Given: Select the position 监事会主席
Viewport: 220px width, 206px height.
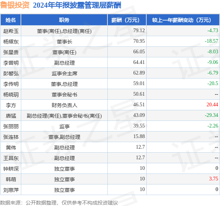Looking at the screenshot, I should pyautogui.click(x=64, y=73).
